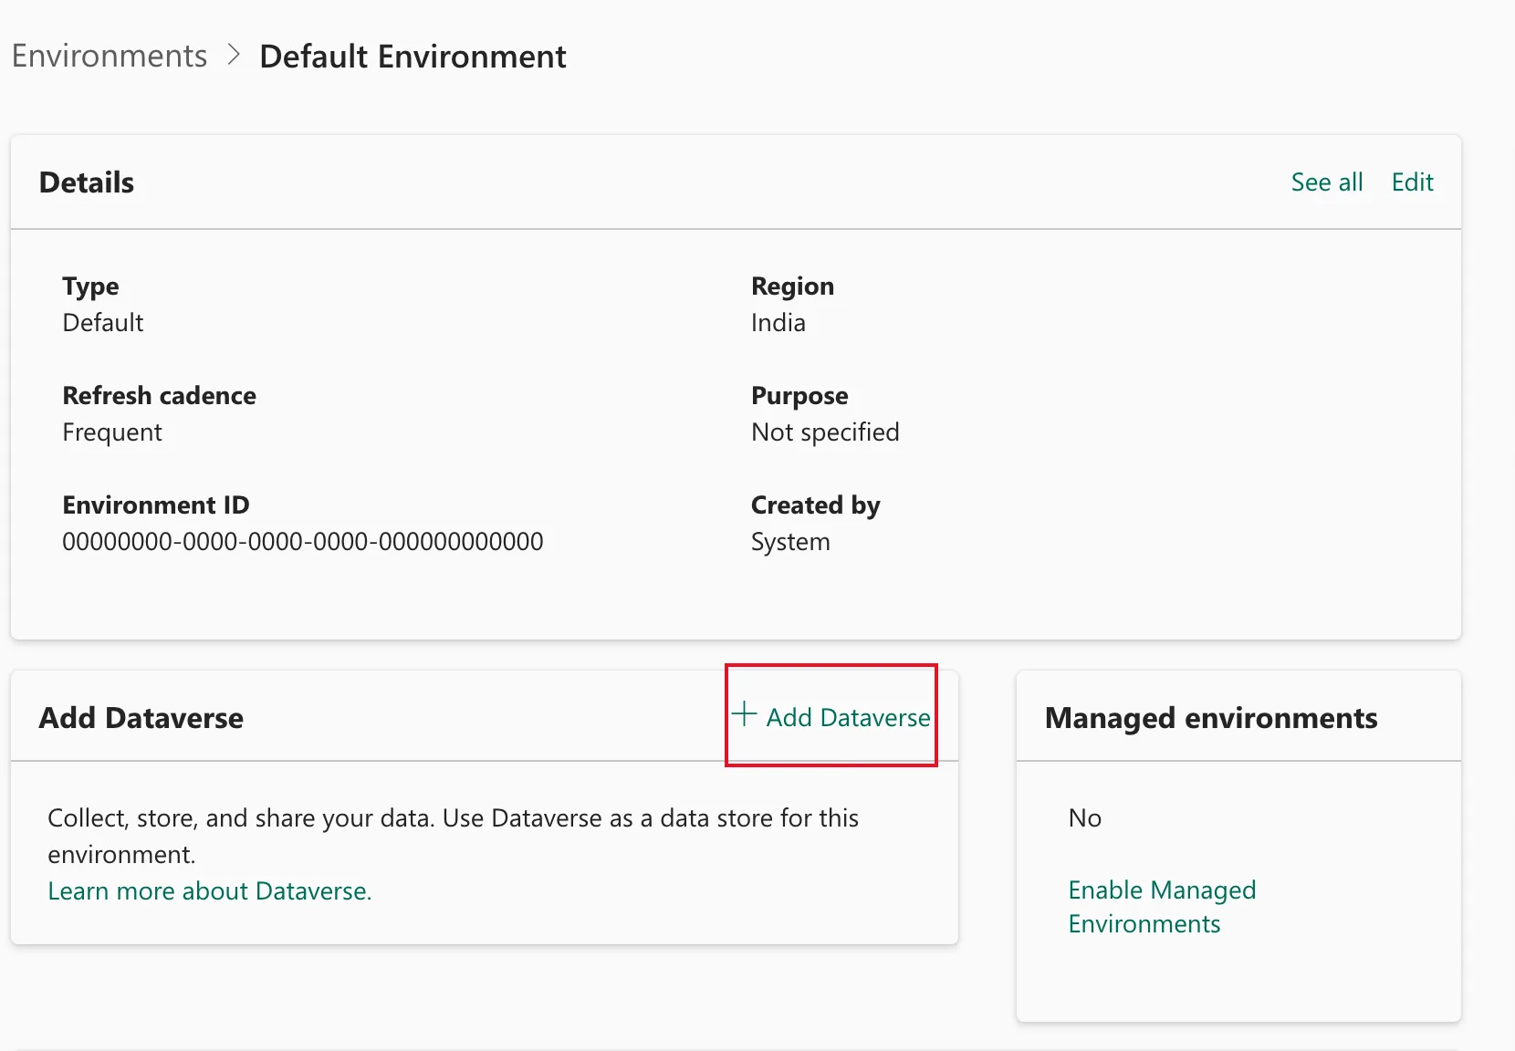This screenshot has width=1515, height=1051.
Task: Click the Purpose label
Action: point(799,396)
